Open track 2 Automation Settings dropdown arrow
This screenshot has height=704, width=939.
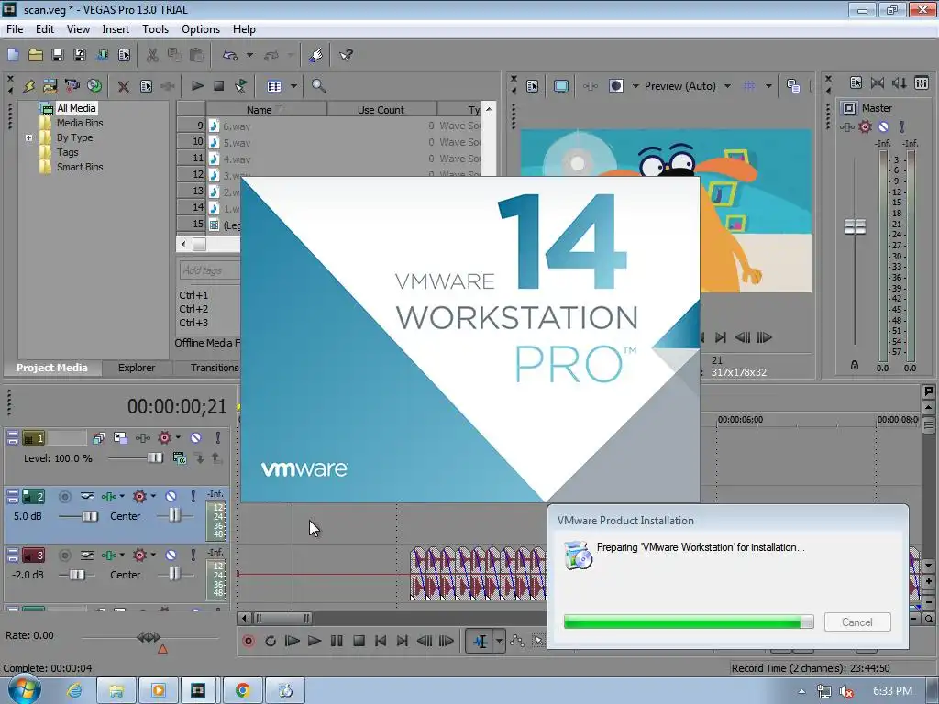pyautogui.click(x=122, y=496)
